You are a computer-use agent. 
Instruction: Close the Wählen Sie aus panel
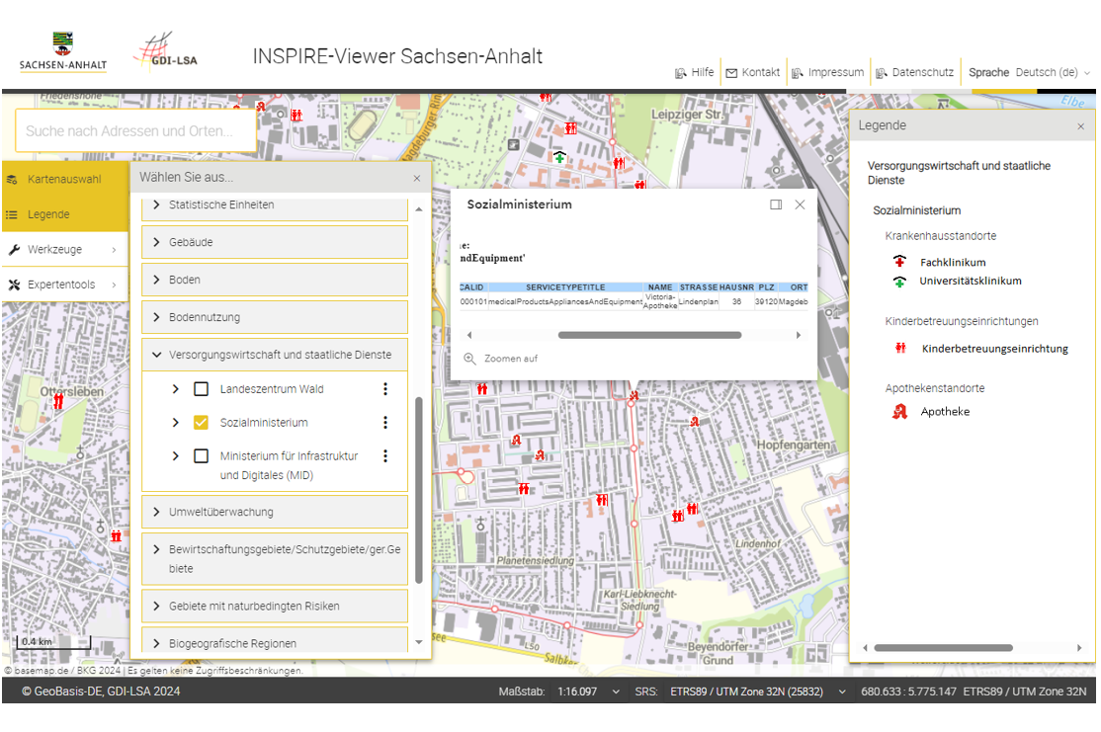pos(416,178)
